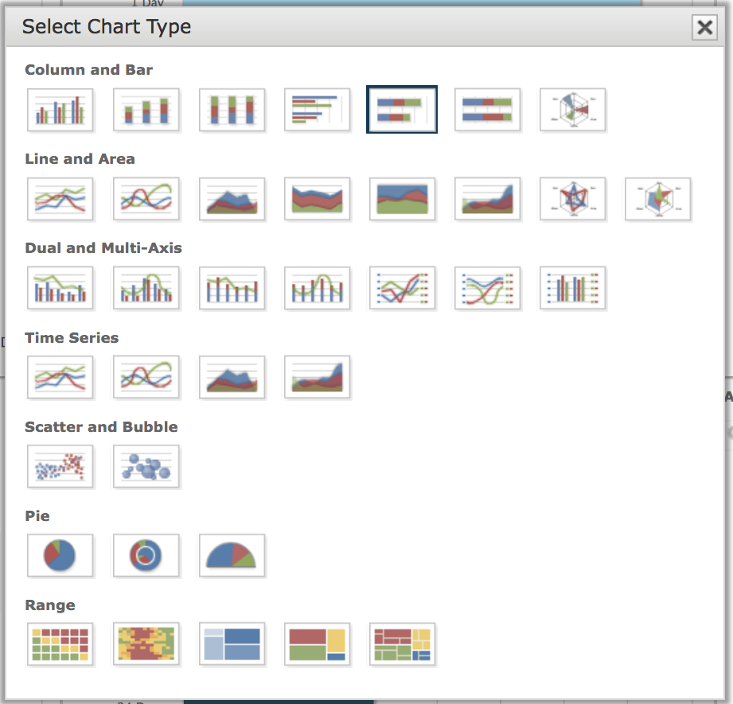The image size is (733, 704).
Task: Choose the donut pie chart
Action: [x=146, y=556]
